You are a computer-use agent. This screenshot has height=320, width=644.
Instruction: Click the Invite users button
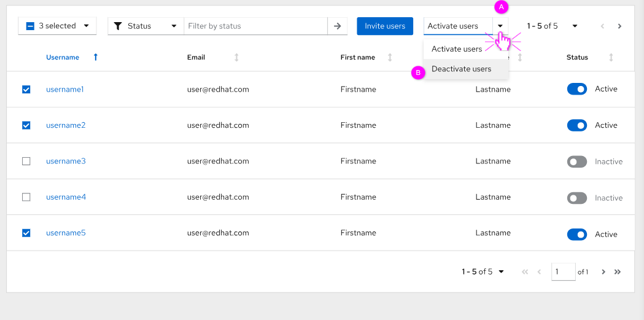click(385, 26)
